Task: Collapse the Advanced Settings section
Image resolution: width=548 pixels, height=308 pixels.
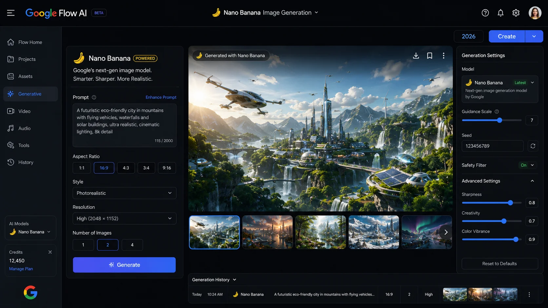Action: pyautogui.click(x=532, y=181)
